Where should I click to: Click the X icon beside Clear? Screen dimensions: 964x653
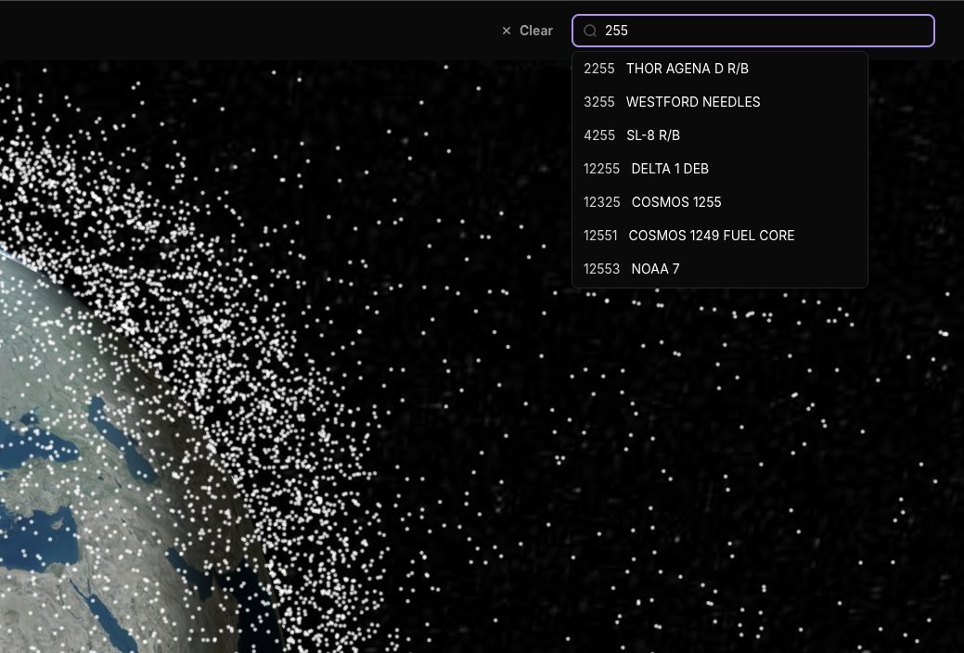(x=507, y=31)
